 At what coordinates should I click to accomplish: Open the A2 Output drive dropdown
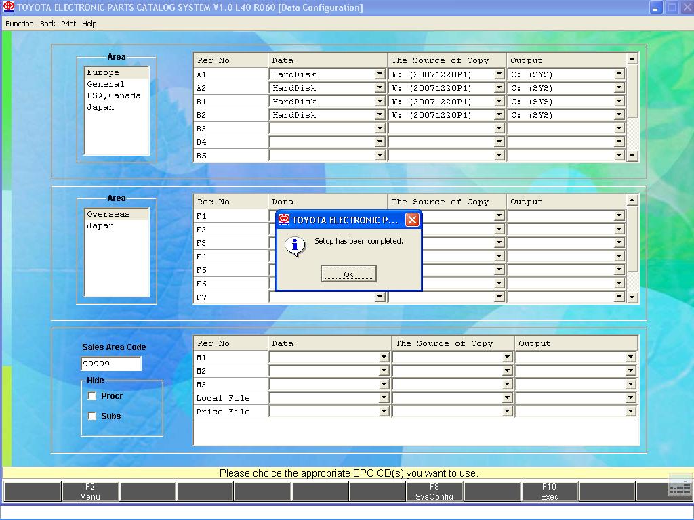tap(619, 88)
